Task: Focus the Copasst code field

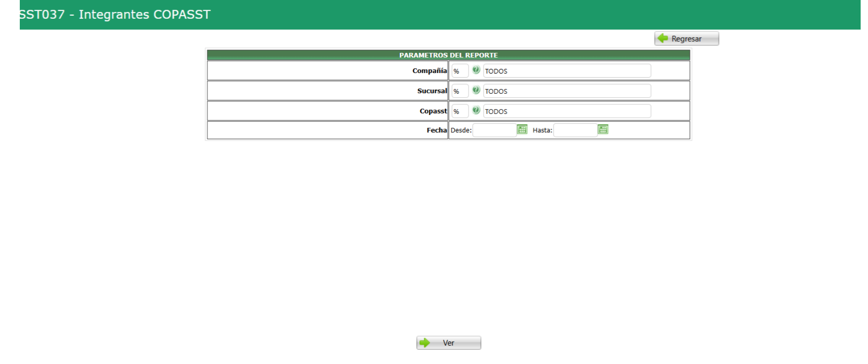Action: [x=460, y=111]
